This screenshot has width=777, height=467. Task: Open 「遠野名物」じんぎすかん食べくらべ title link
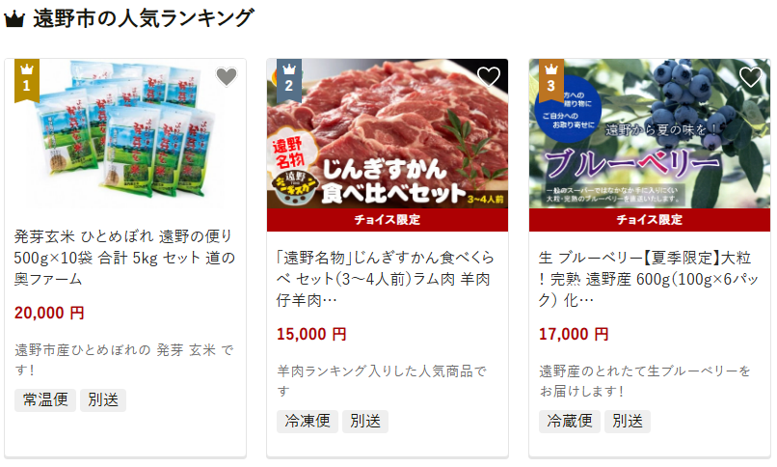[386, 279]
